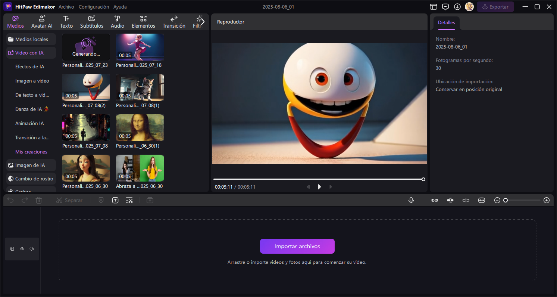Image resolution: width=557 pixels, height=297 pixels.
Task: Step to the next frame
Action: click(x=331, y=187)
